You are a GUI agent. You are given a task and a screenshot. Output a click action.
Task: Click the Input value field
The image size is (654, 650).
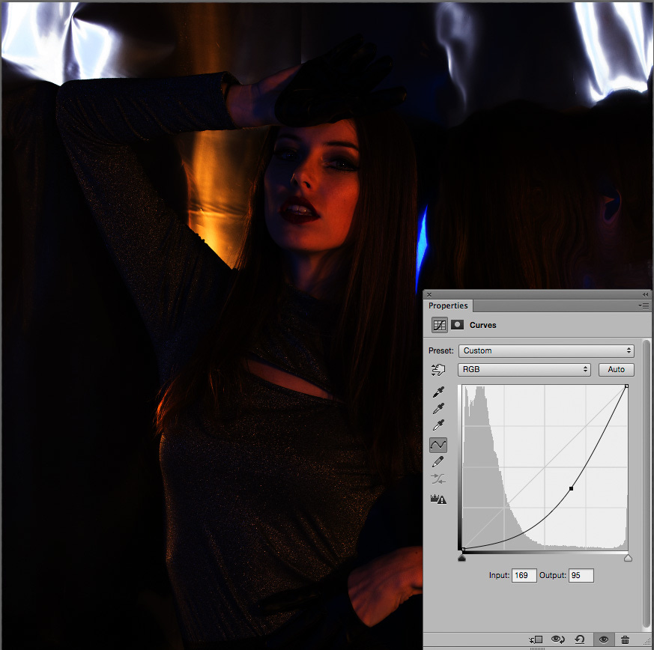tap(524, 575)
